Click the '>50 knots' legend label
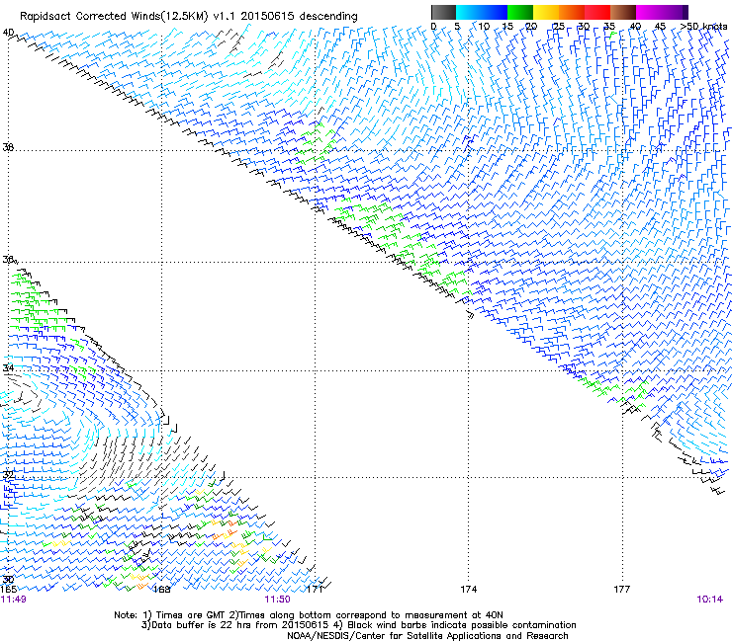732x642 pixels. (703, 26)
